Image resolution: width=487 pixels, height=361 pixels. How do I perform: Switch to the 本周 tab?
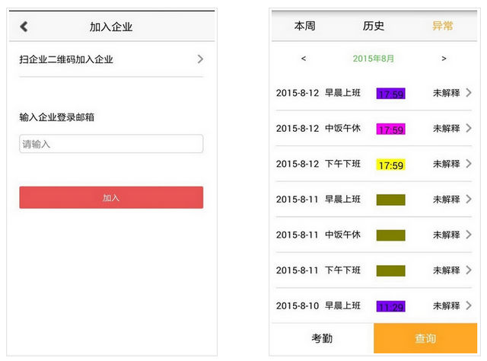pyautogui.click(x=304, y=26)
